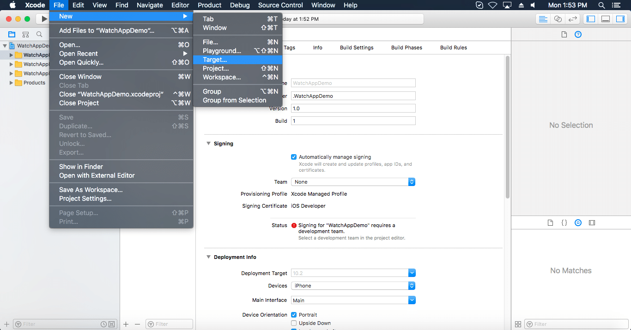Open the Source Control menu
The width and height of the screenshot is (631, 330).
tap(281, 5)
